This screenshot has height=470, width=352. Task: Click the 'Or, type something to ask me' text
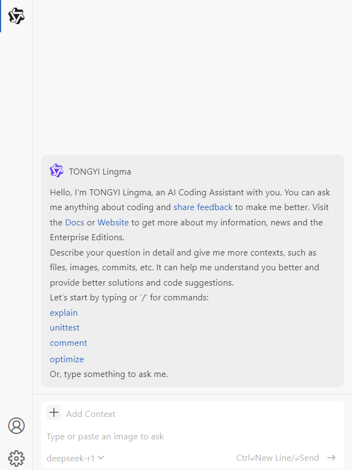[109, 374]
